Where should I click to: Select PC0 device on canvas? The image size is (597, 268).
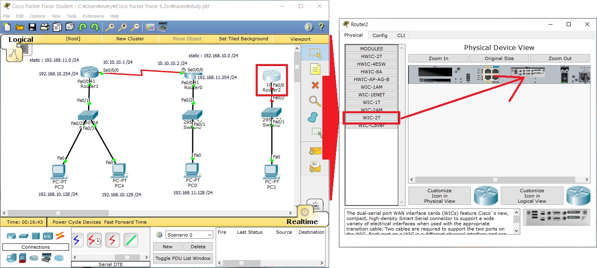[191, 171]
